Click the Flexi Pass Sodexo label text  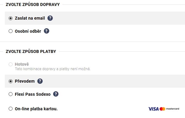pos(33,94)
